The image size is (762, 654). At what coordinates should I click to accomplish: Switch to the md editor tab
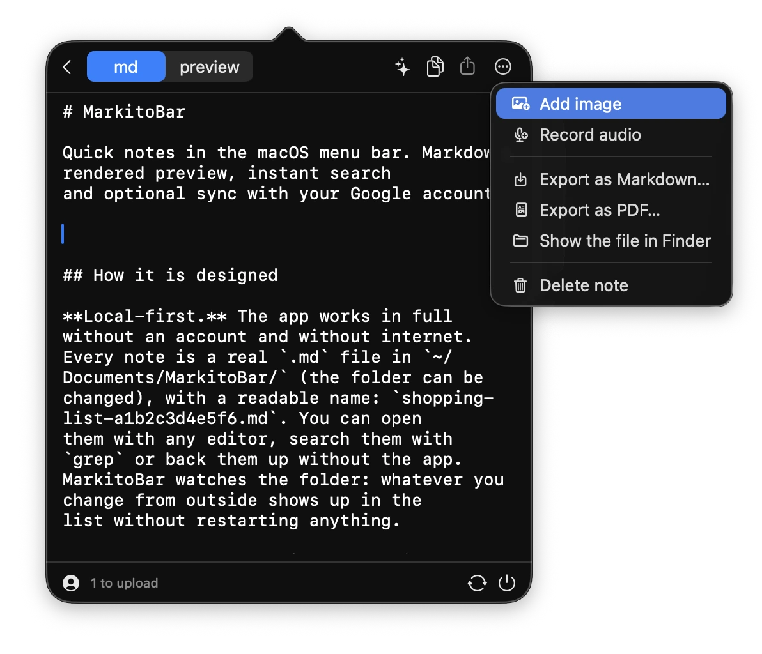click(126, 66)
